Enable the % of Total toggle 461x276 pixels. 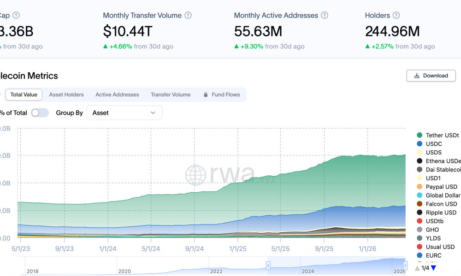(x=40, y=112)
